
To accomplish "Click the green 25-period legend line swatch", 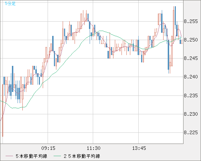I will tap(57, 156).
